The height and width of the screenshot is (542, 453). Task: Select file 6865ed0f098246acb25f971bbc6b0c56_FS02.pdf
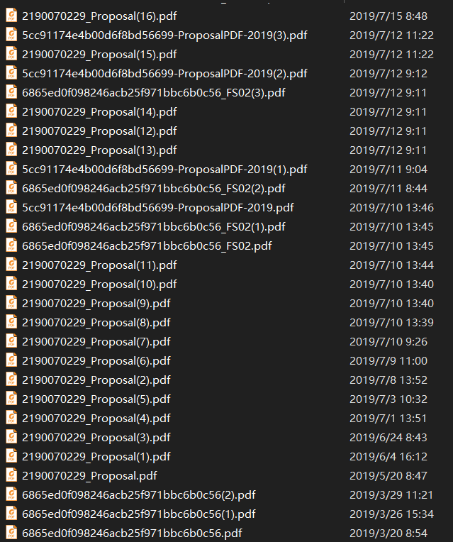(x=147, y=245)
